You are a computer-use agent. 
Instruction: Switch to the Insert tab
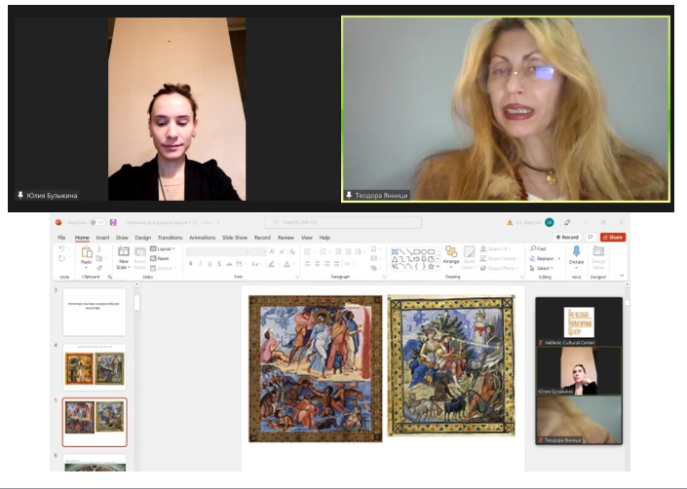[102, 238]
